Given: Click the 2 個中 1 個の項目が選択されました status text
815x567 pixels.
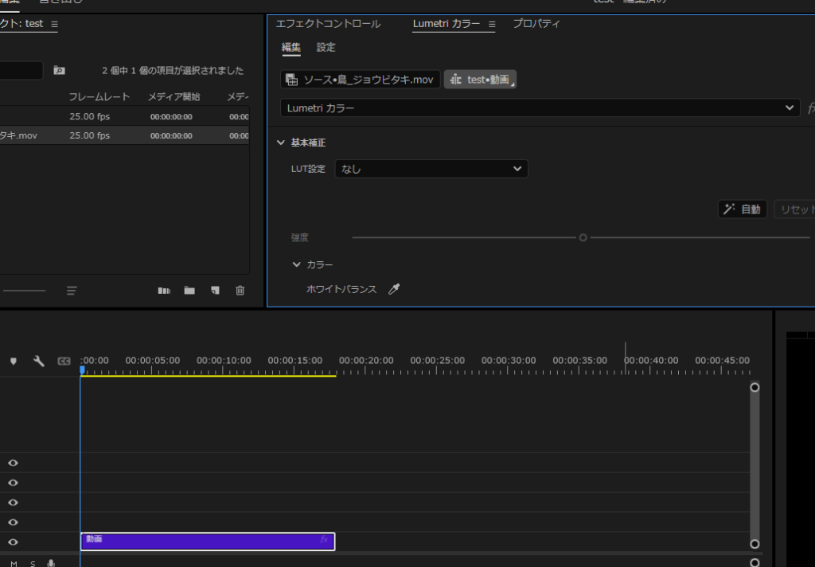Looking at the screenshot, I should coord(173,71).
